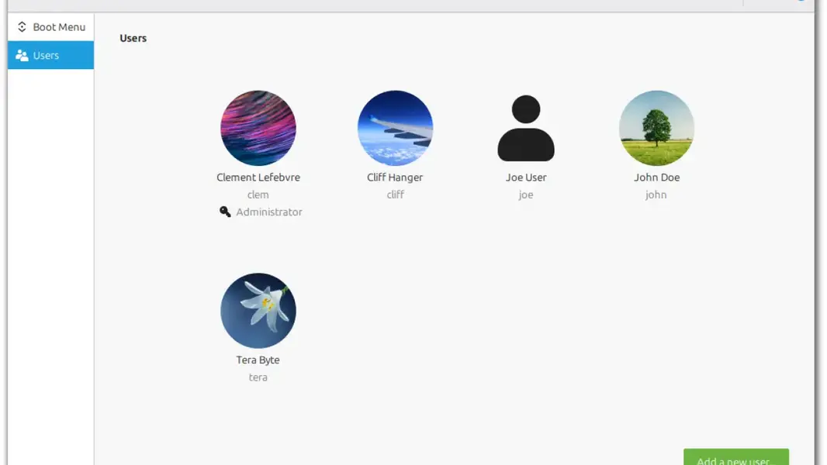Viewport: 827px width, 465px height.
Task: Click the name text Cliff Hanger
Action: coord(395,177)
